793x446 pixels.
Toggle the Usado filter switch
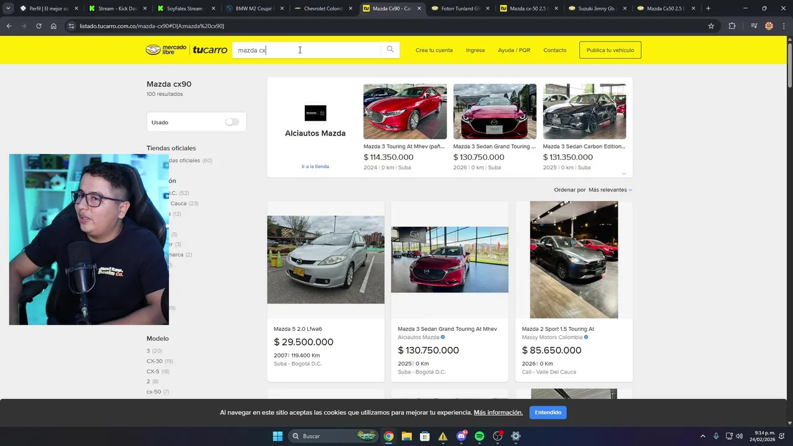tap(232, 122)
